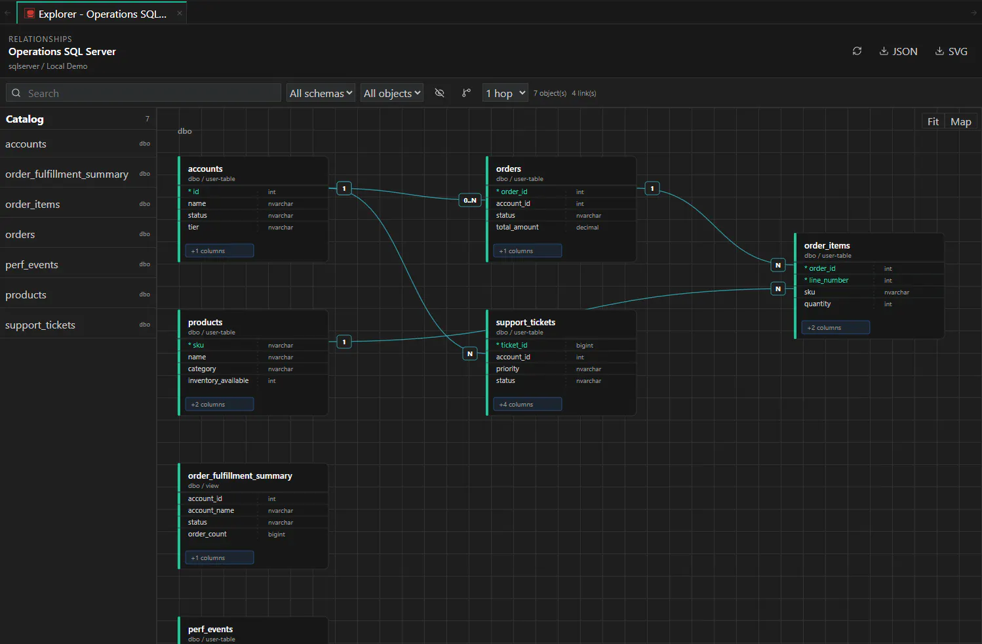Expand +1 columns on order_fulfillment_summary view

220,557
